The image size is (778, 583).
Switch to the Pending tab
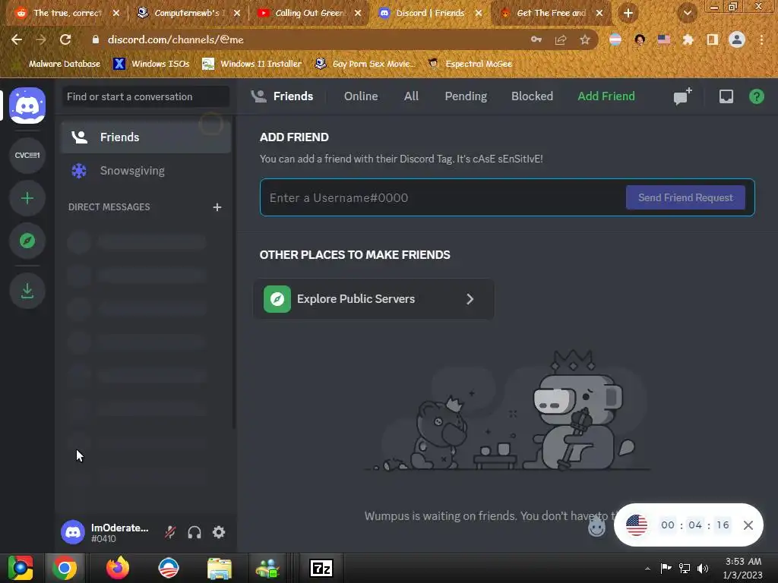pos(466,96)
